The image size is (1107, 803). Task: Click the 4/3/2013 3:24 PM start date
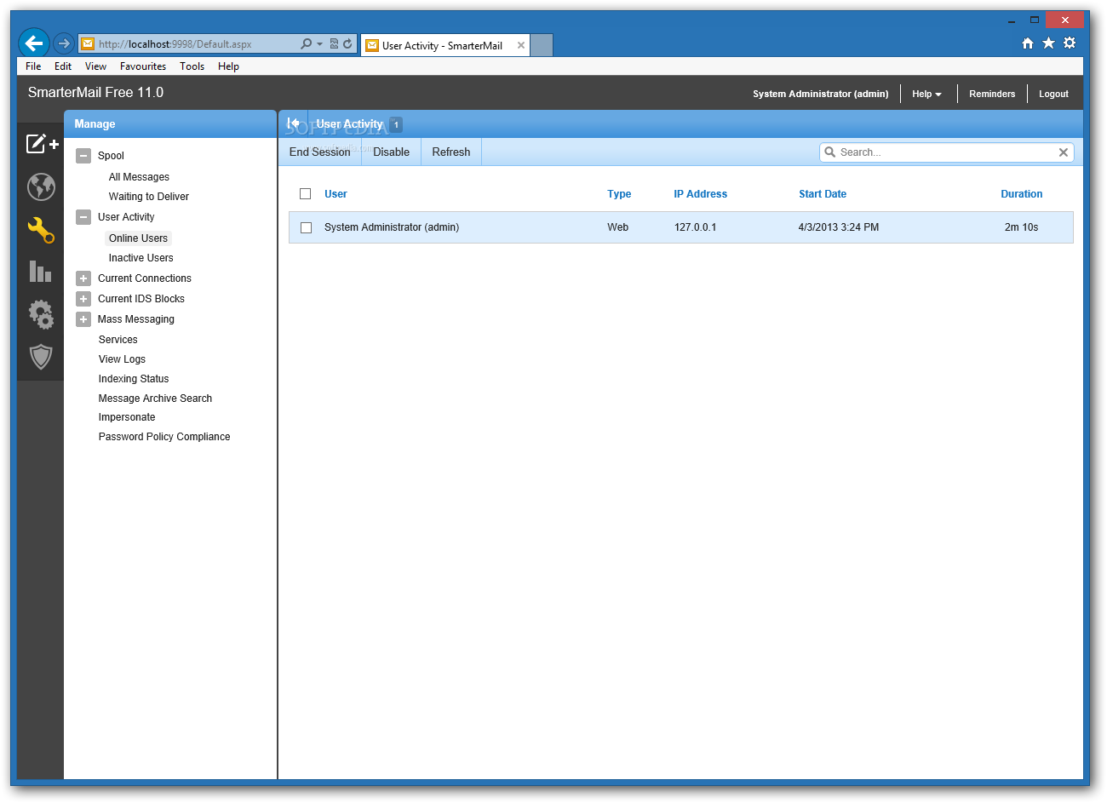point(838,227)
